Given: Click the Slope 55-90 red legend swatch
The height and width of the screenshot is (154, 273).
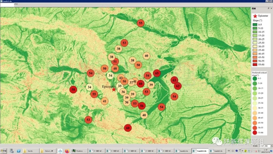Looking at the screenshot, I should 255,65.
